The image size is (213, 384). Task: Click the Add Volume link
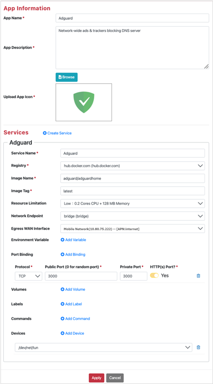[x=73, y=289]
